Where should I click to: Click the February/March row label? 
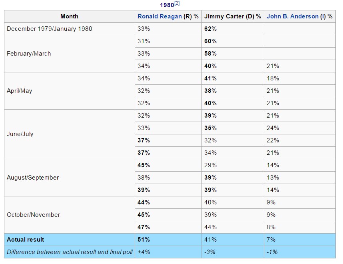point(29,54)
